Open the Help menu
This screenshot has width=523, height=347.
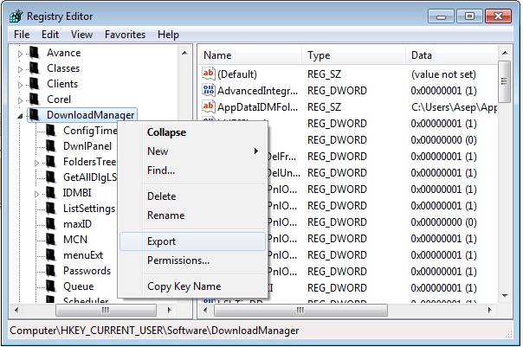[x=168, y=35]
